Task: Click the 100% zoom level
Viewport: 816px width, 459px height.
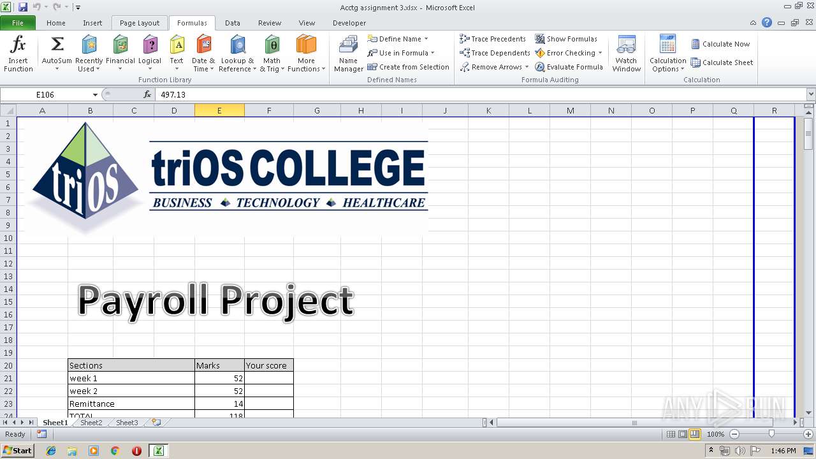Action: coord(715,434)
